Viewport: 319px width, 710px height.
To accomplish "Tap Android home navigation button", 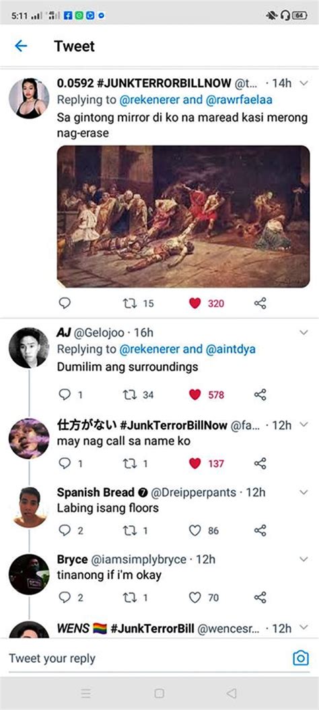I will pos(159,693).
